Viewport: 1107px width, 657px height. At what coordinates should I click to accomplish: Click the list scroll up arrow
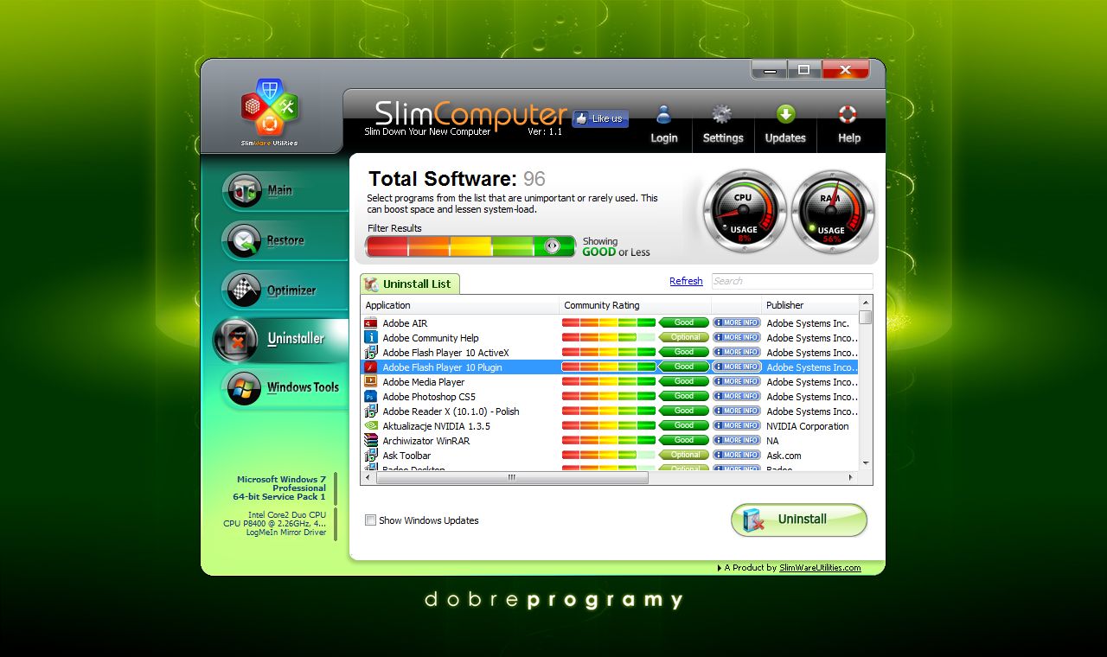pyautogui.click(x=866, y=303)
